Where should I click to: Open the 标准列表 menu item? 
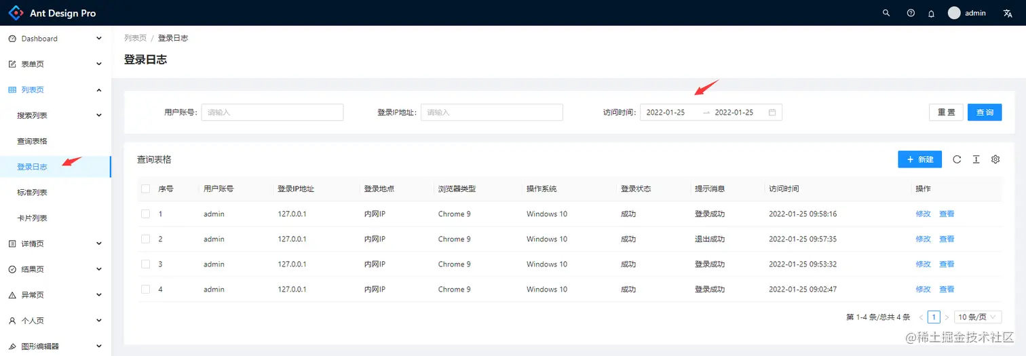56,193
